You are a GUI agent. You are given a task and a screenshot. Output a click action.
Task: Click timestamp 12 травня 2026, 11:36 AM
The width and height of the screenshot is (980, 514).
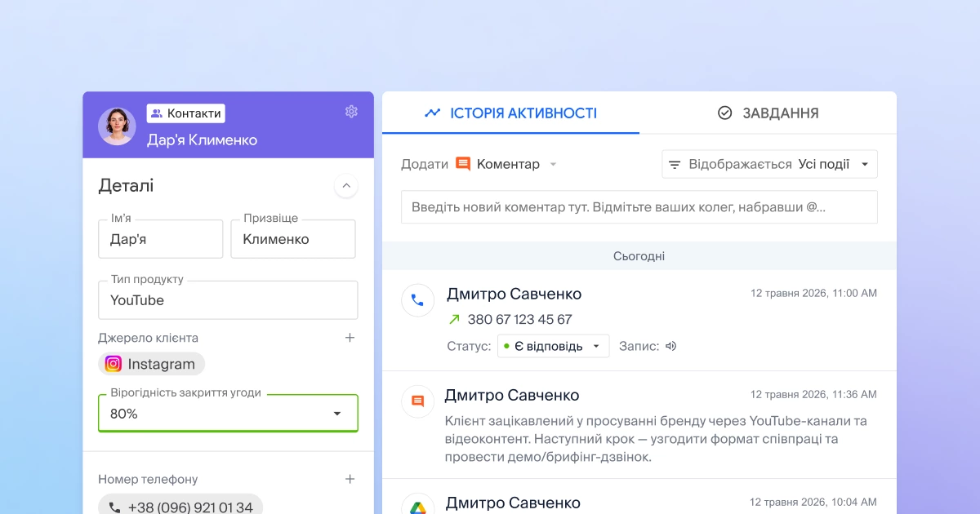coord(813,394)
